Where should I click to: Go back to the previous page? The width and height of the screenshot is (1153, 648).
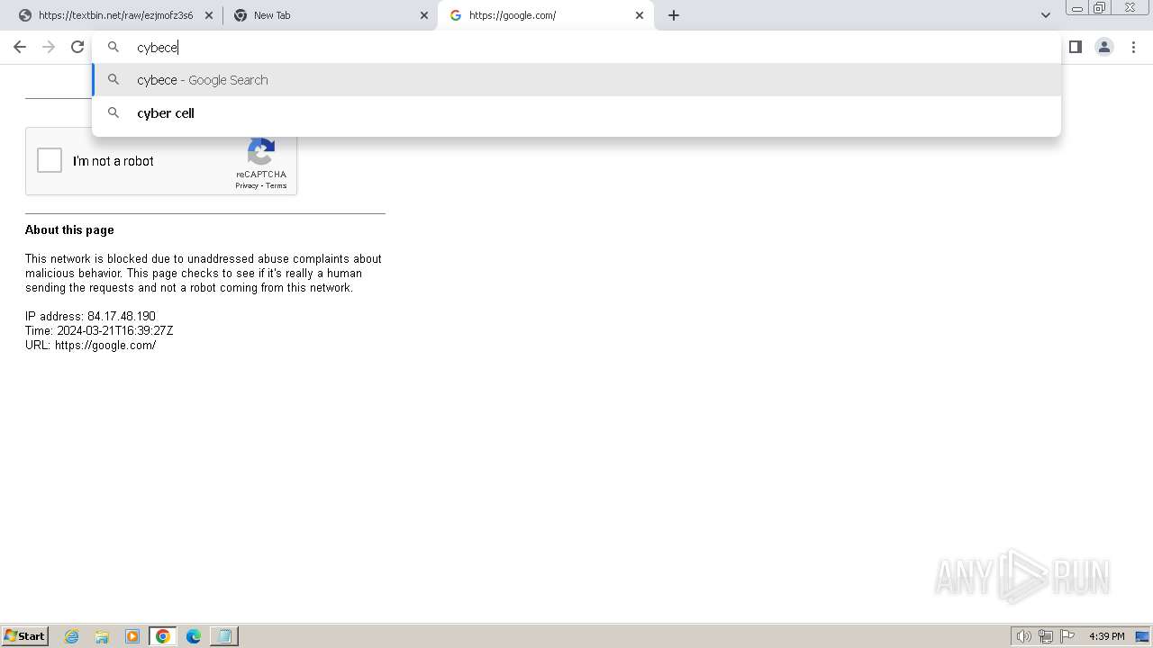20,47
